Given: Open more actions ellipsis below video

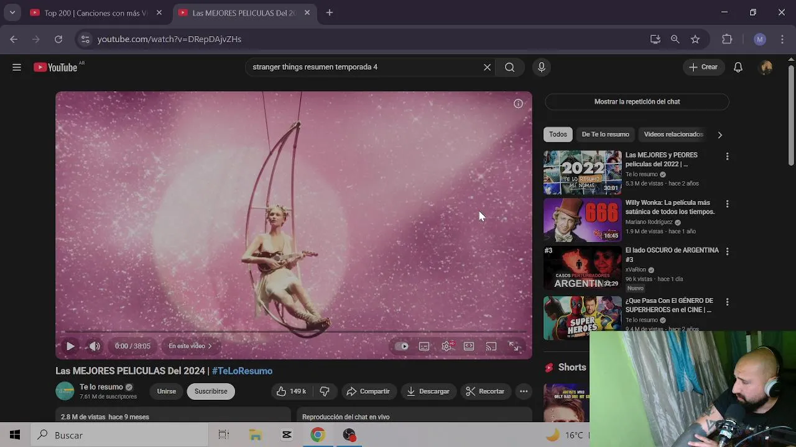Looking at the screenshot, I should coord(524,391).
